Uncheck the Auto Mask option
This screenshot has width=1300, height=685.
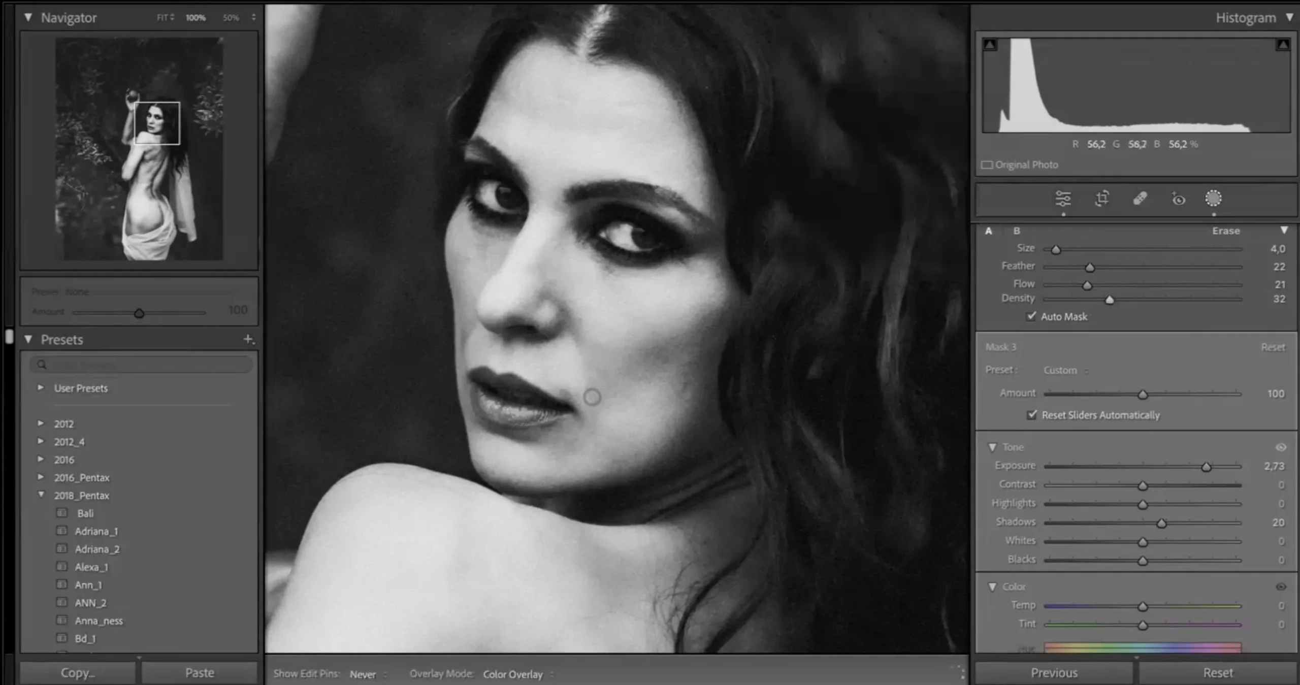(1031, 316)
